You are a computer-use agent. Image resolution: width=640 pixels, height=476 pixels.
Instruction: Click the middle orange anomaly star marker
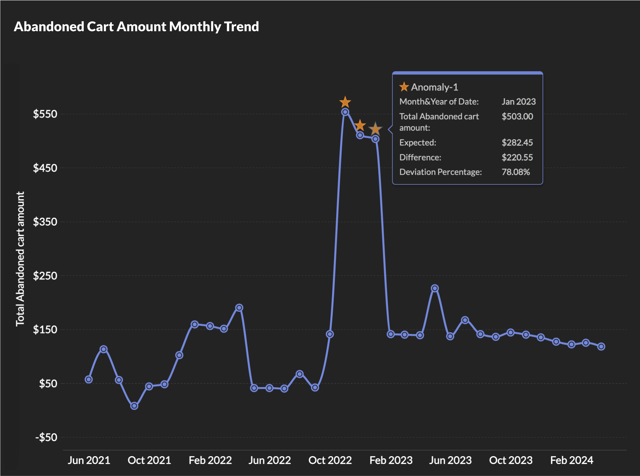pos(360,126)
